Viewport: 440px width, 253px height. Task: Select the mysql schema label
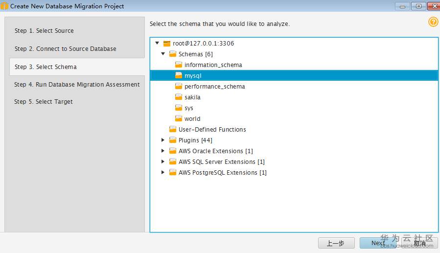coord(193,76)
